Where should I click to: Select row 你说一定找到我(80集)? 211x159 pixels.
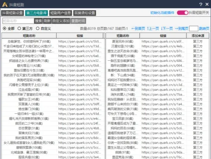coord(123,143)
